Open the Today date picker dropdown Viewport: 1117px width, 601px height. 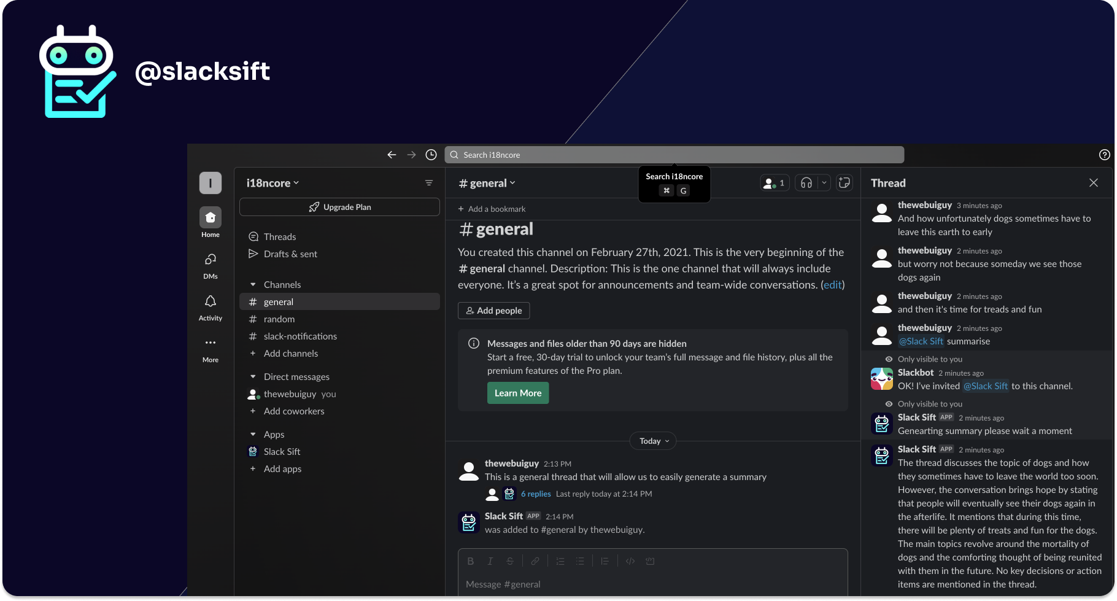(x=652, y=441)
